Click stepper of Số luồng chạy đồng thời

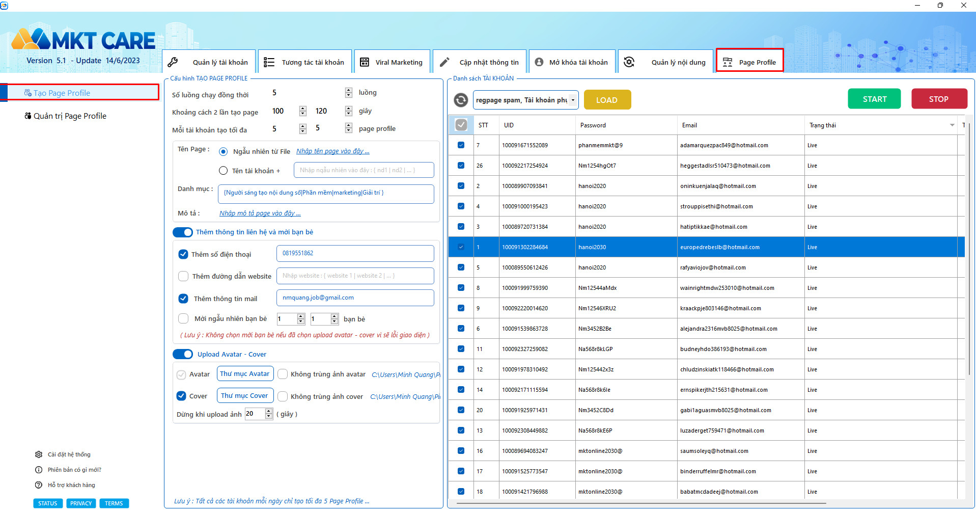click(x=349, y=93)
